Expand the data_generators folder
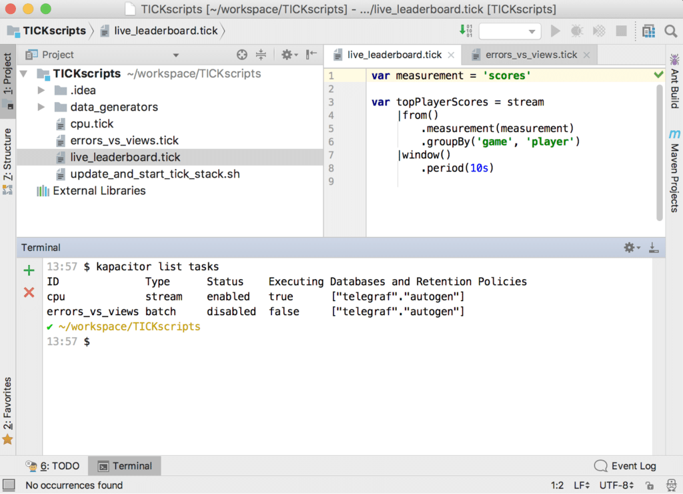Screen dimensions: 683x494 click(x=41, y=107)
